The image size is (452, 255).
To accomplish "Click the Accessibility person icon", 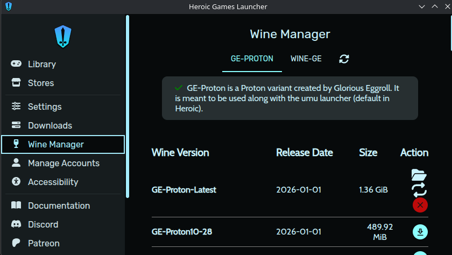I will click(x=16, y=181).
